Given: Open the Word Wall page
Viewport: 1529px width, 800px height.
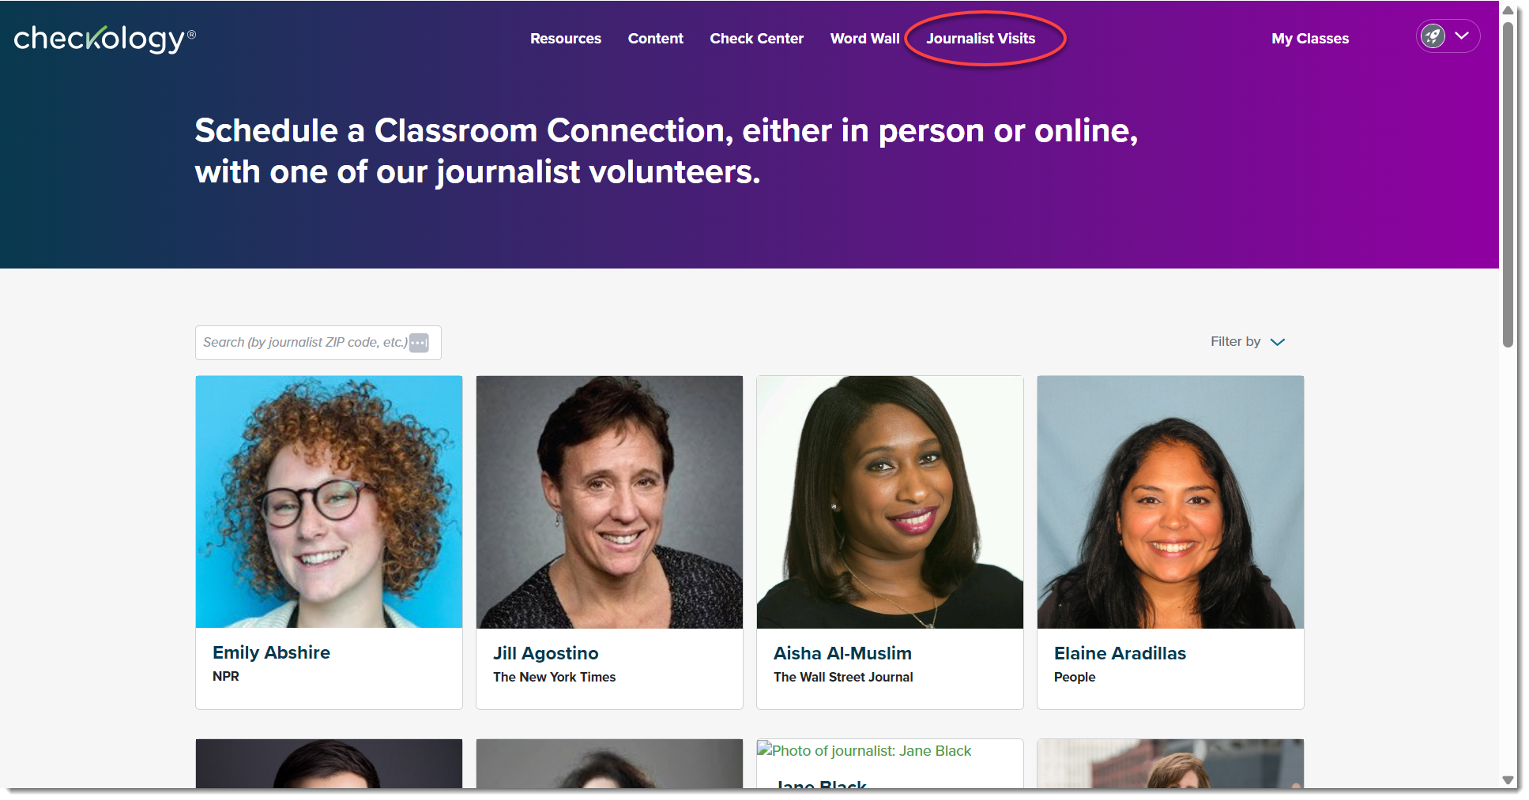Looking at the screenshot, I should pos(864,38).
